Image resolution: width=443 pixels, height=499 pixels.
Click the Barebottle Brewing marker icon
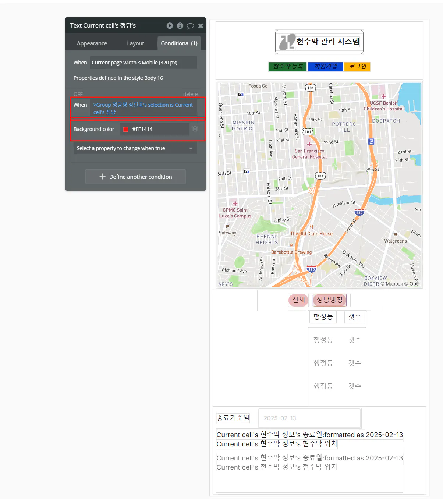tap(291, 245)
